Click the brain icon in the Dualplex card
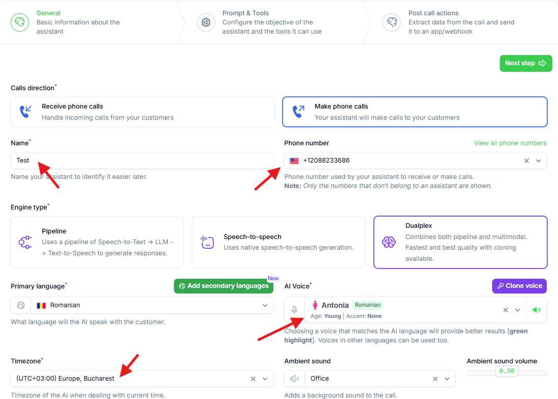 [389, 242]
